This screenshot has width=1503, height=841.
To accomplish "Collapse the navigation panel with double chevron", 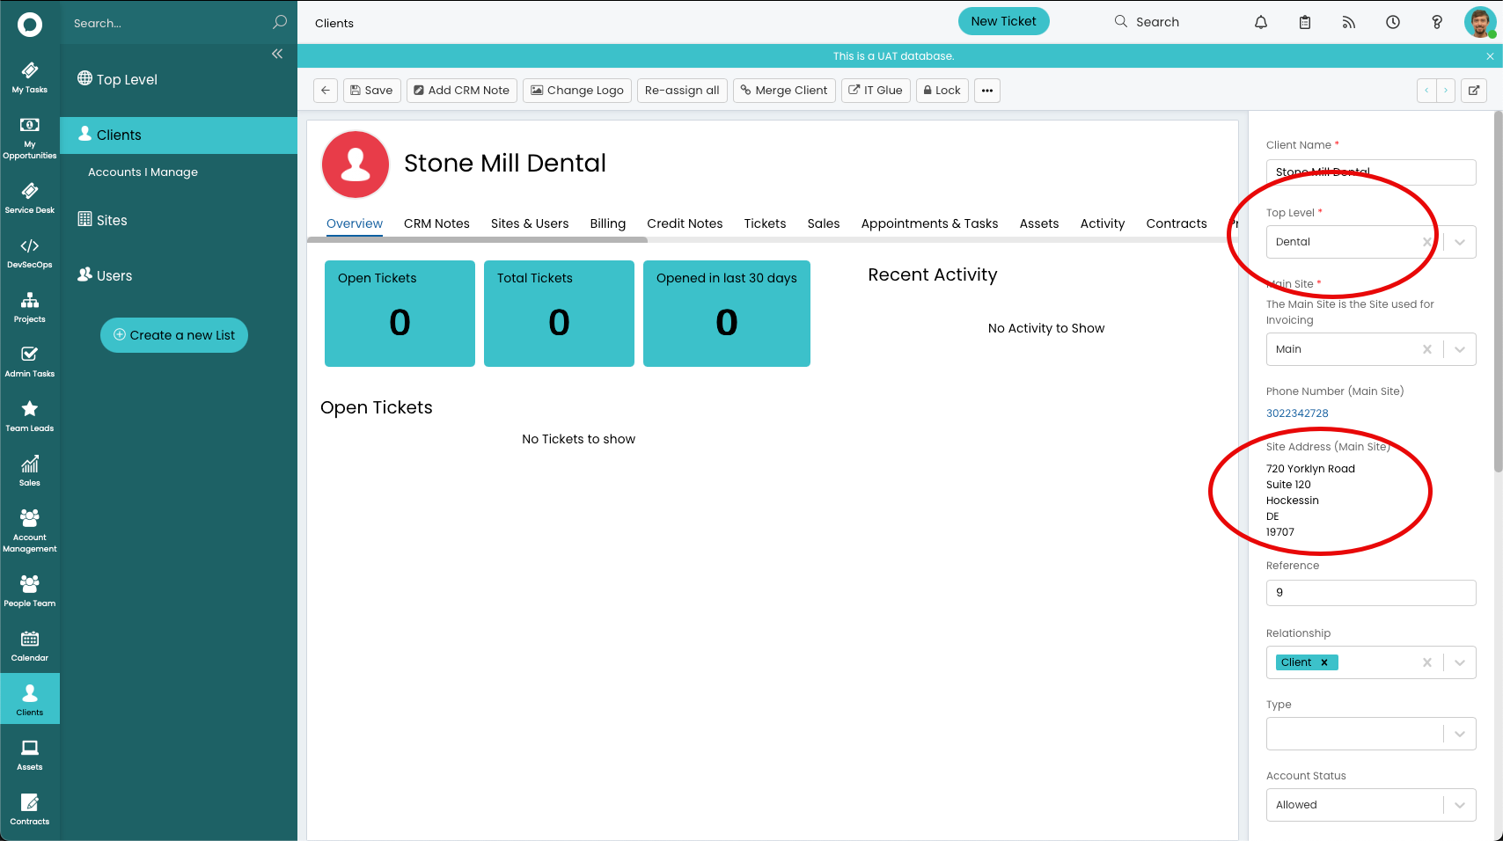I will 277,54.
